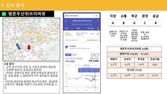Click the '전고점 ('21.9)' row label

pos(134,70)
